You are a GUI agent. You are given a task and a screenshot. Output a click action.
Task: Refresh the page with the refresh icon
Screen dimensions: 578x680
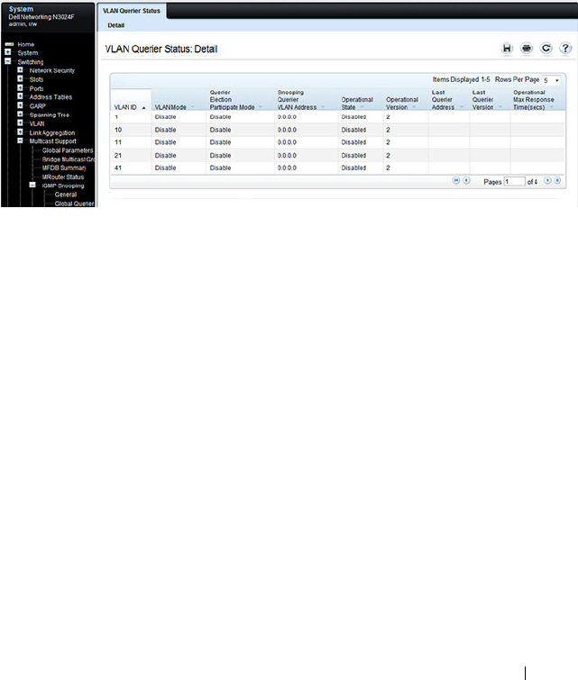(x=546, y=48)
